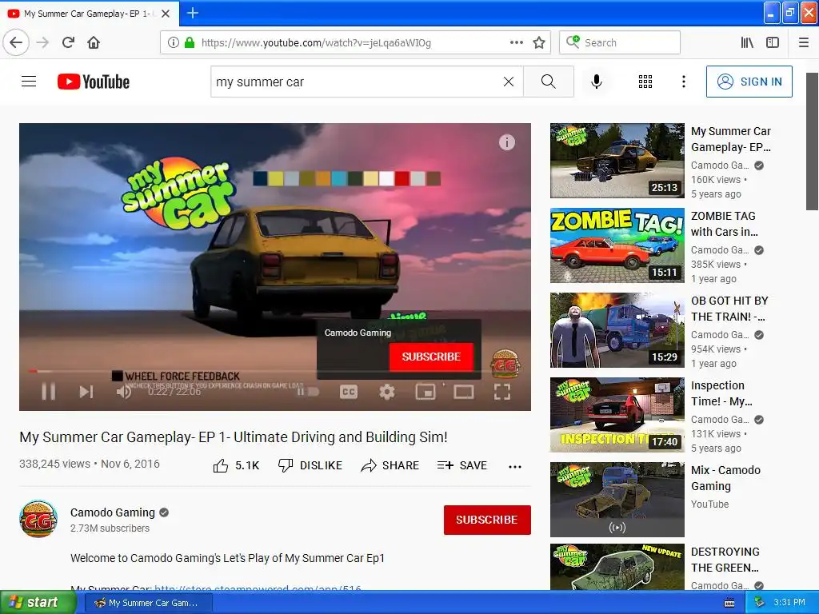Open the player settings gear

click(x=387, y=392)
